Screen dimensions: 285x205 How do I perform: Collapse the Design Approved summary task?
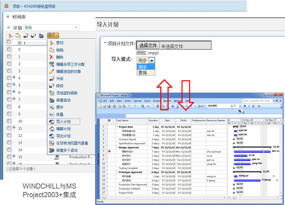tap(117, 147)
